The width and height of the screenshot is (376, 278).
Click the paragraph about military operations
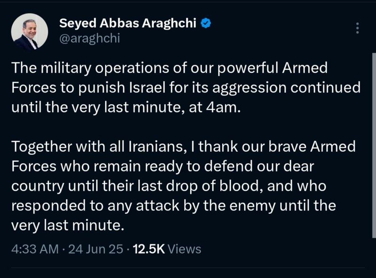(x=186, y=87)
